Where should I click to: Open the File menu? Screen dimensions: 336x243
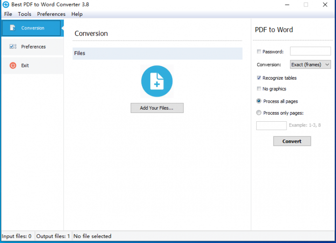8,14
